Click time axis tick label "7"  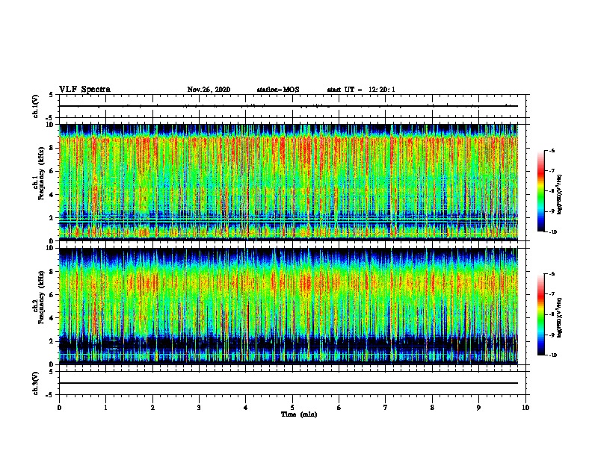386,408
